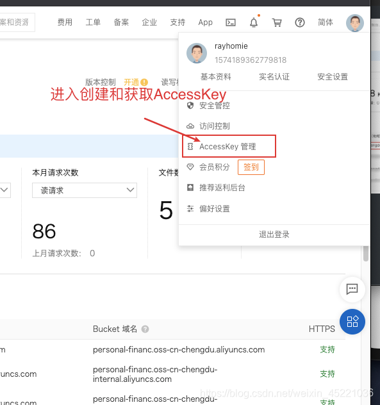Open the Cloud Shell terminal icon
This screenshot has width=380, height=405.
tap(231, 22)
